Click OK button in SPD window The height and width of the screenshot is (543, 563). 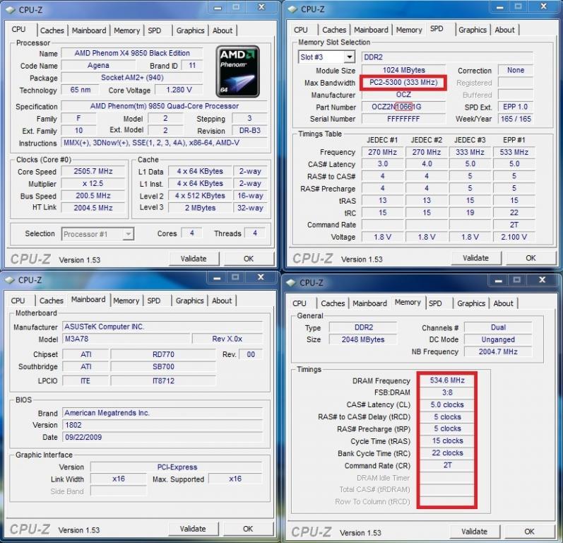(531, 258)
